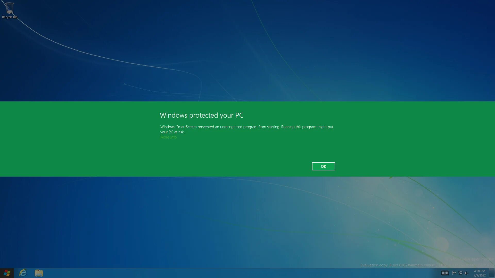The height and width of the screenshot is (278, 495).
Task: Open the Action Center flag icon
Action: point(454,273)
